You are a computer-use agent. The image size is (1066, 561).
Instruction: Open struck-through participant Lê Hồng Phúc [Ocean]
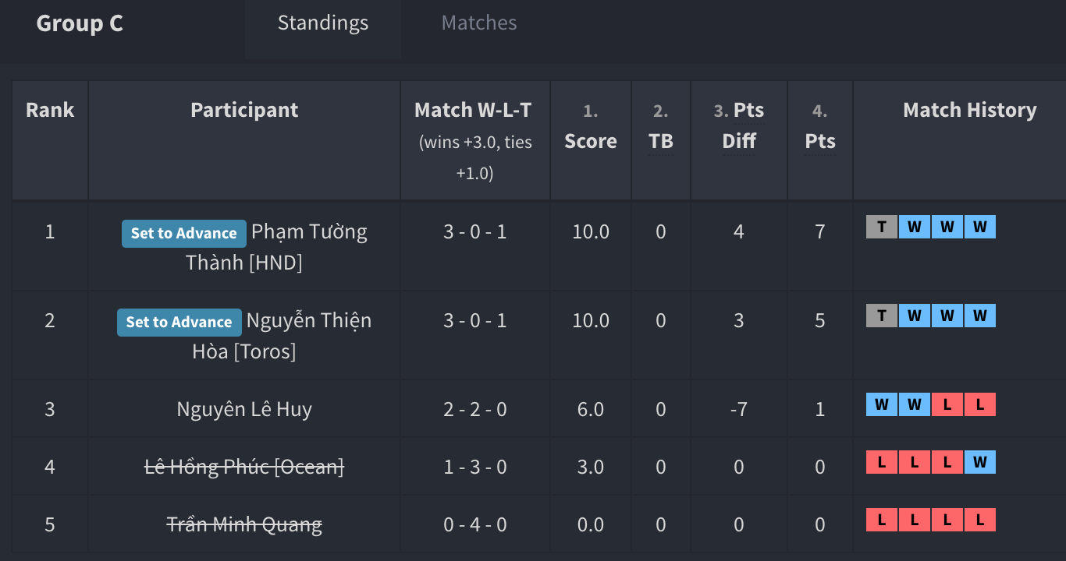coord(244,467)
